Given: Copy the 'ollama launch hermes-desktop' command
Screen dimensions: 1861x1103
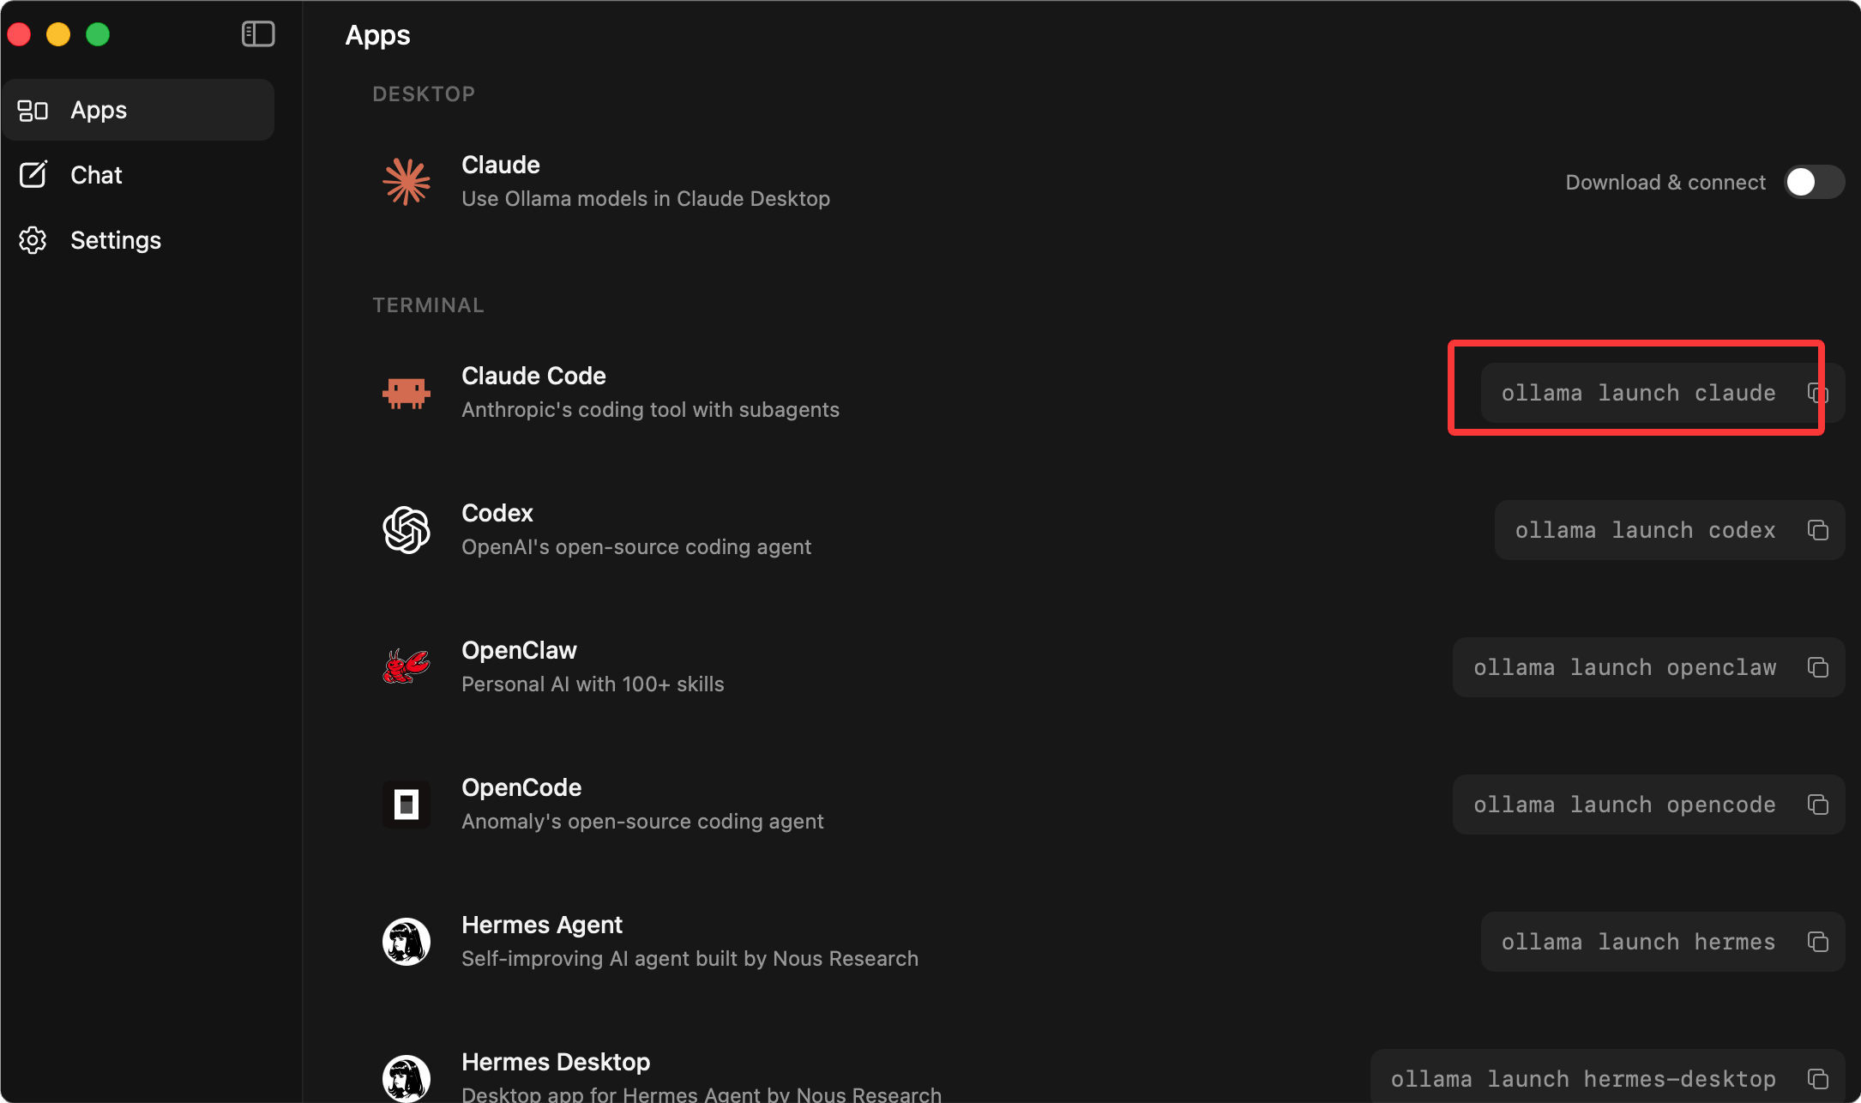Looking at the screenshot, I should coord(1818,1078).
